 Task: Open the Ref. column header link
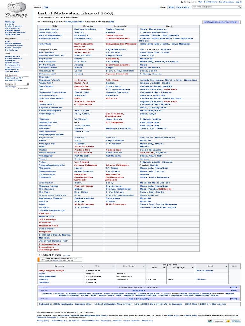pos(234,266)
